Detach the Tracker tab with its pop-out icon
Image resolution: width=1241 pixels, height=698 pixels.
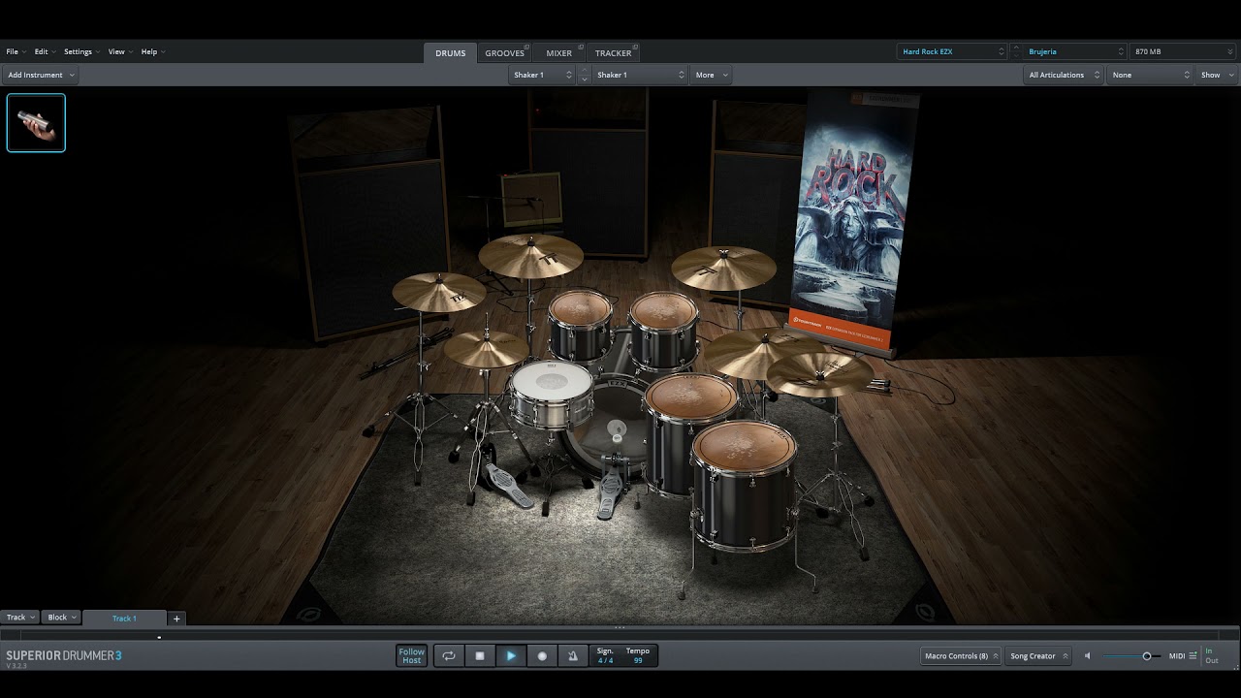point(634,47)
